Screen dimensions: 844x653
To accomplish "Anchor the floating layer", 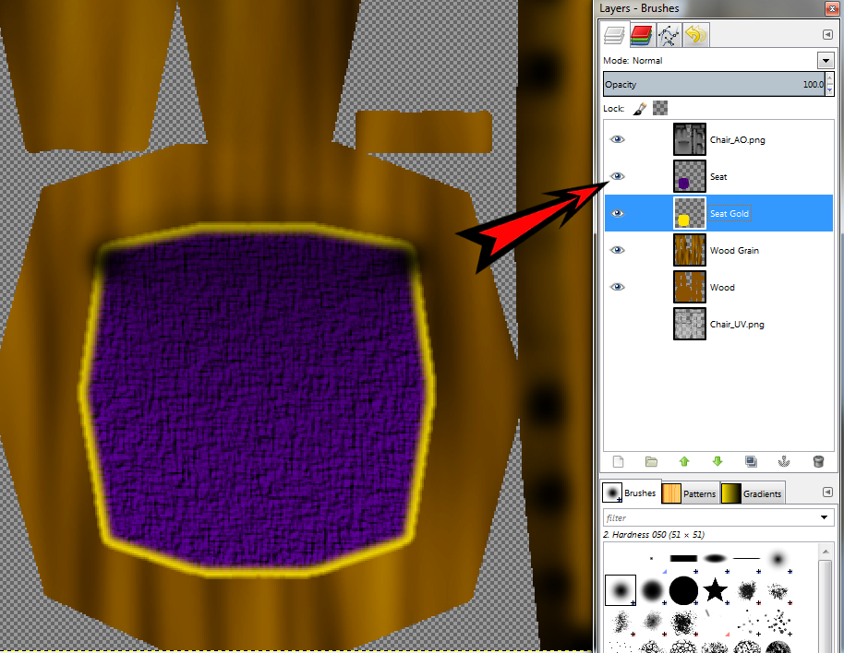I will pyautogui.click(x=784, y=462).
